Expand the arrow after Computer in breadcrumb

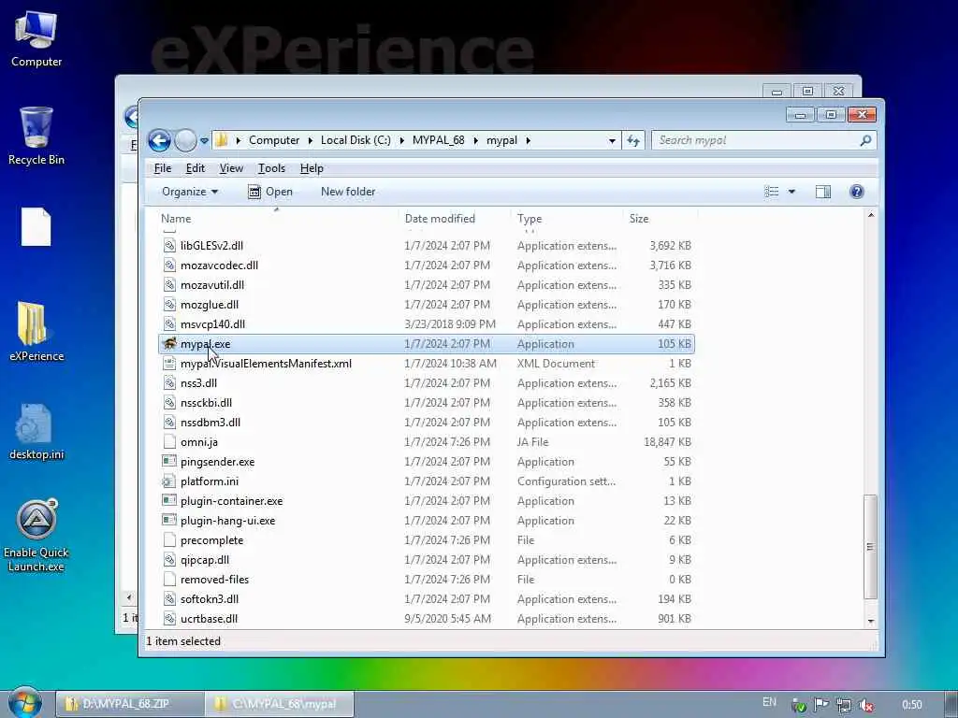coord(310,141)
